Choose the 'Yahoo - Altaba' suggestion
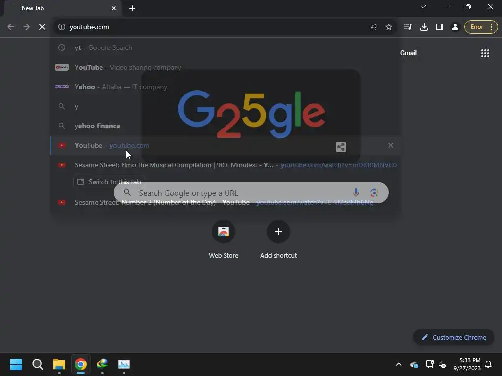 [225, 87]
